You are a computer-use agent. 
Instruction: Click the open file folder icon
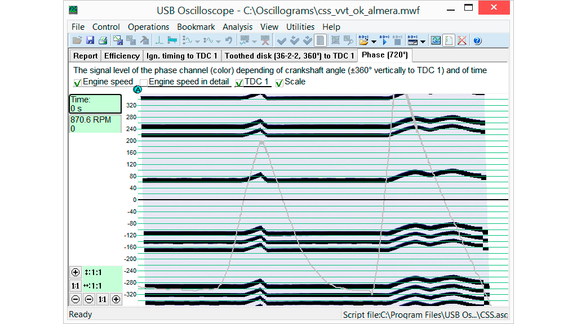77,40
